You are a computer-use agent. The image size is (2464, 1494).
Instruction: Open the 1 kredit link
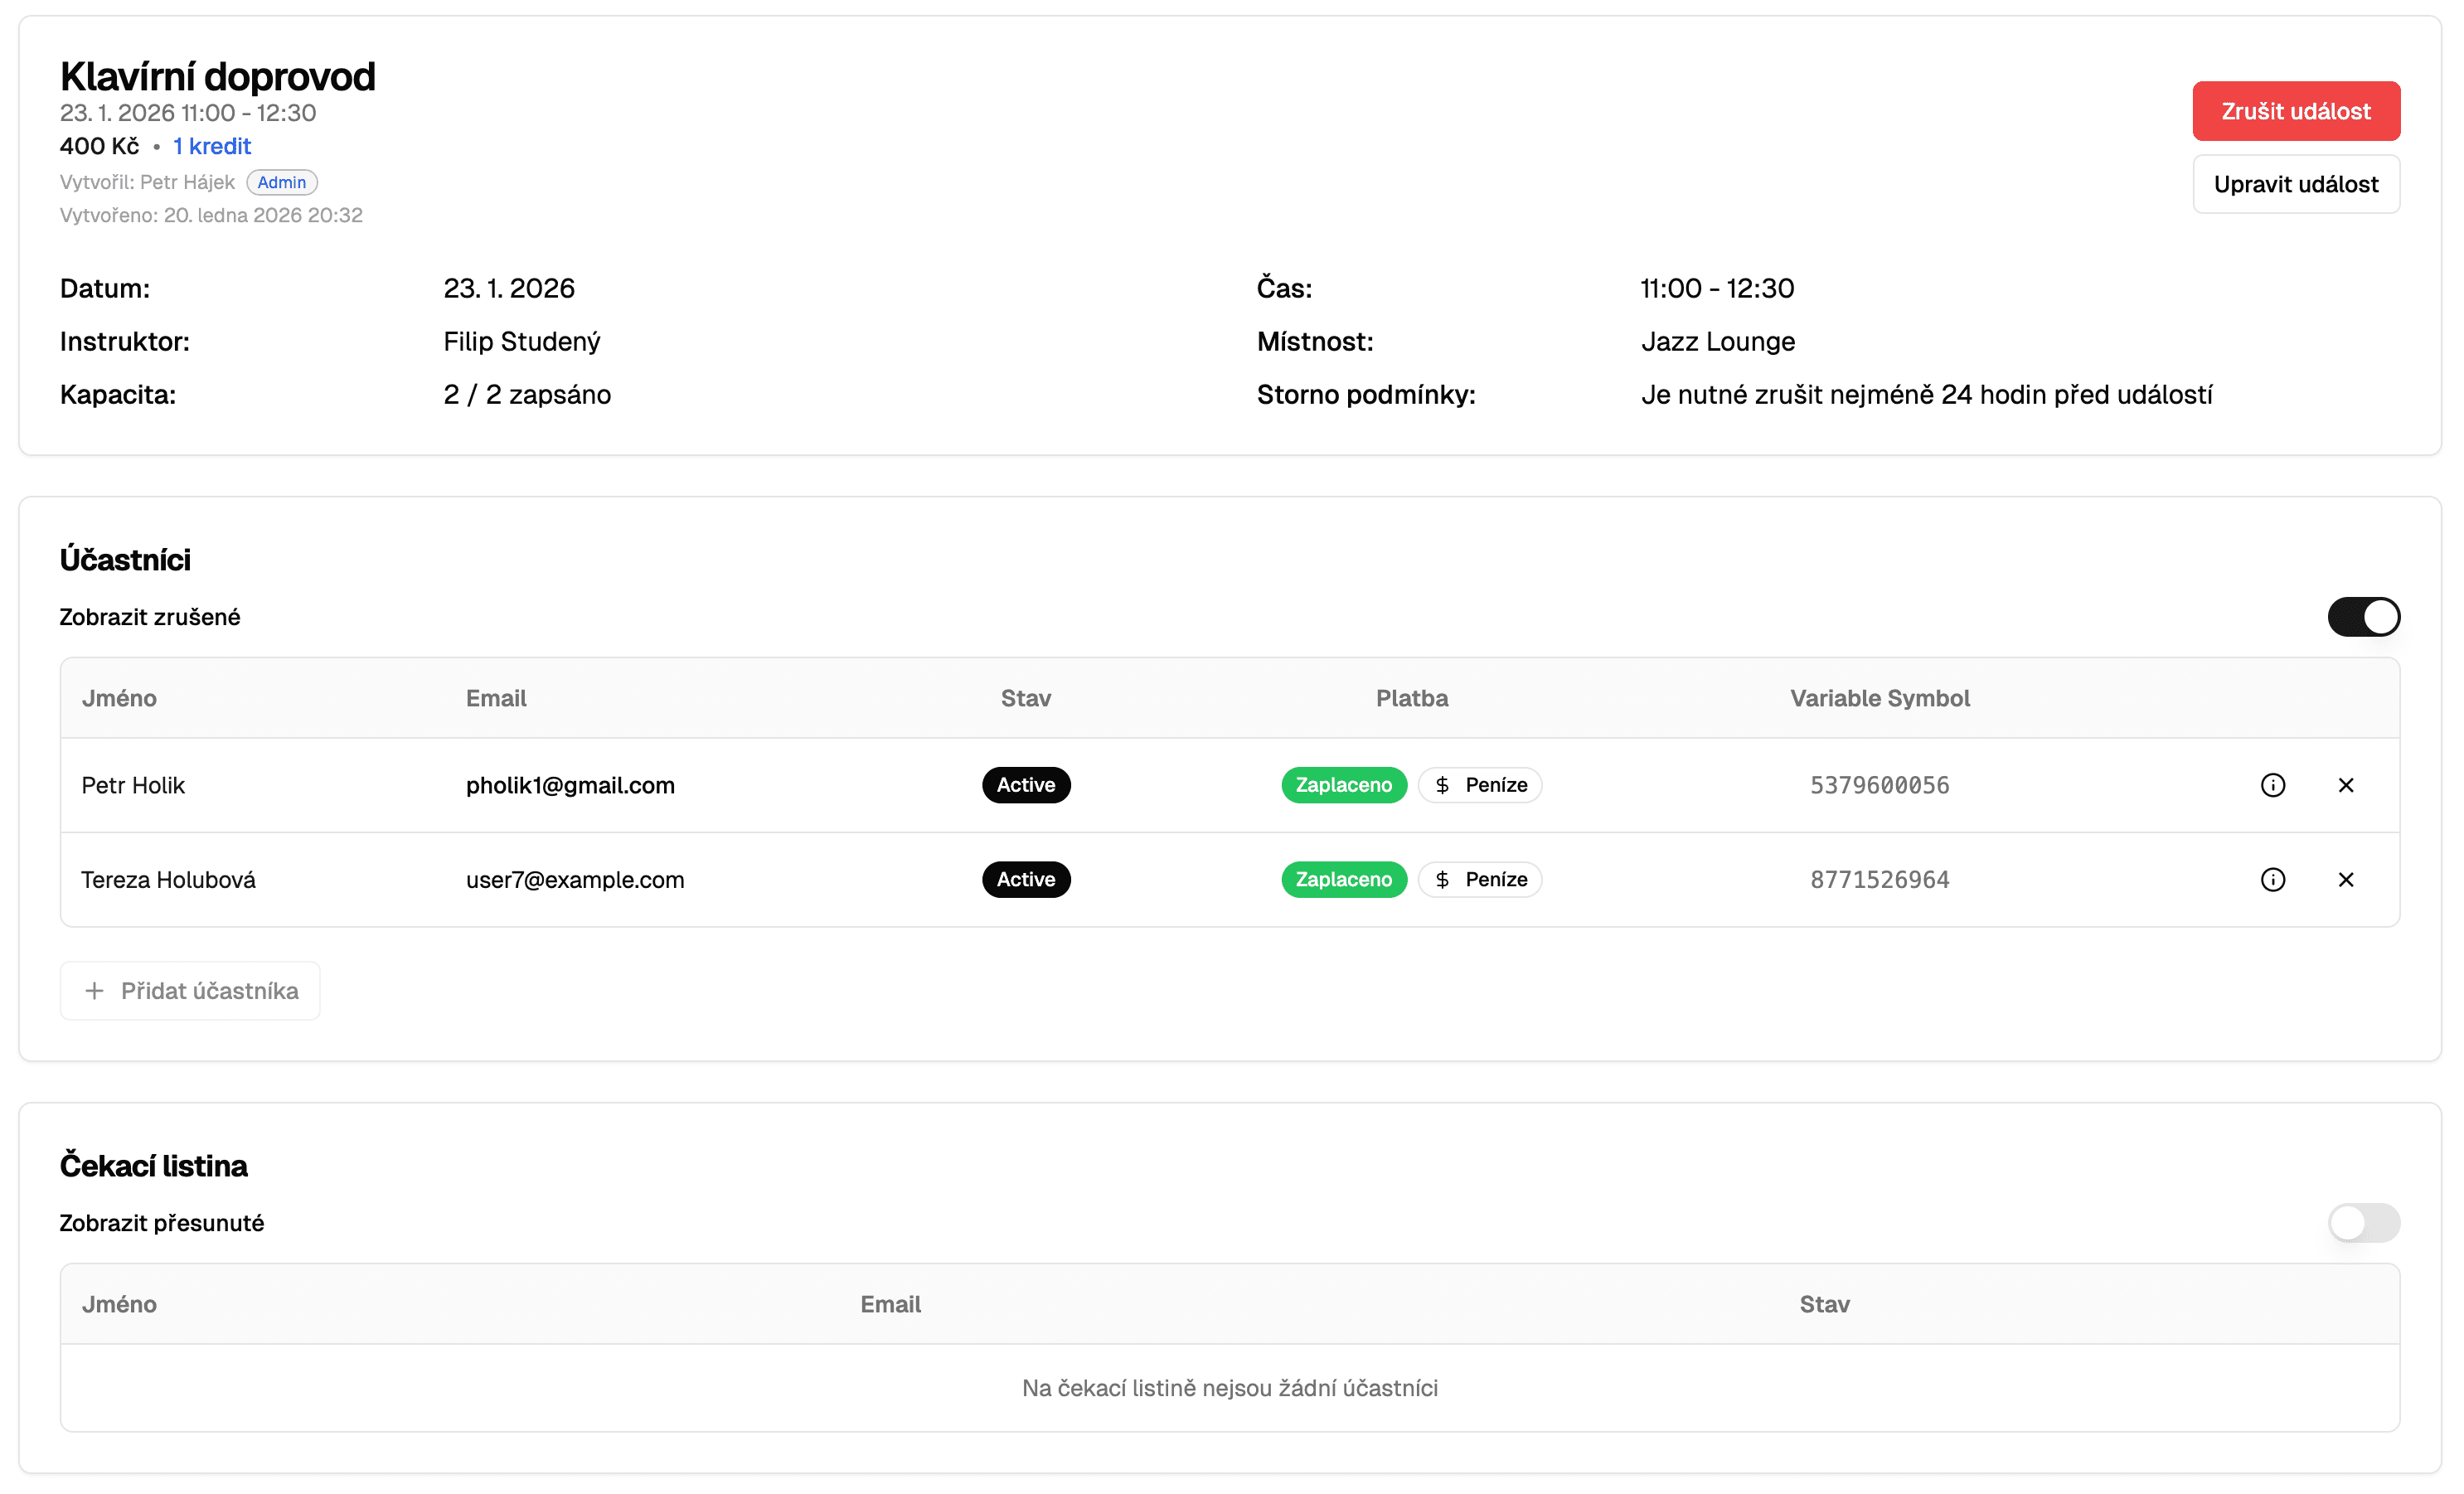(211, 146)
